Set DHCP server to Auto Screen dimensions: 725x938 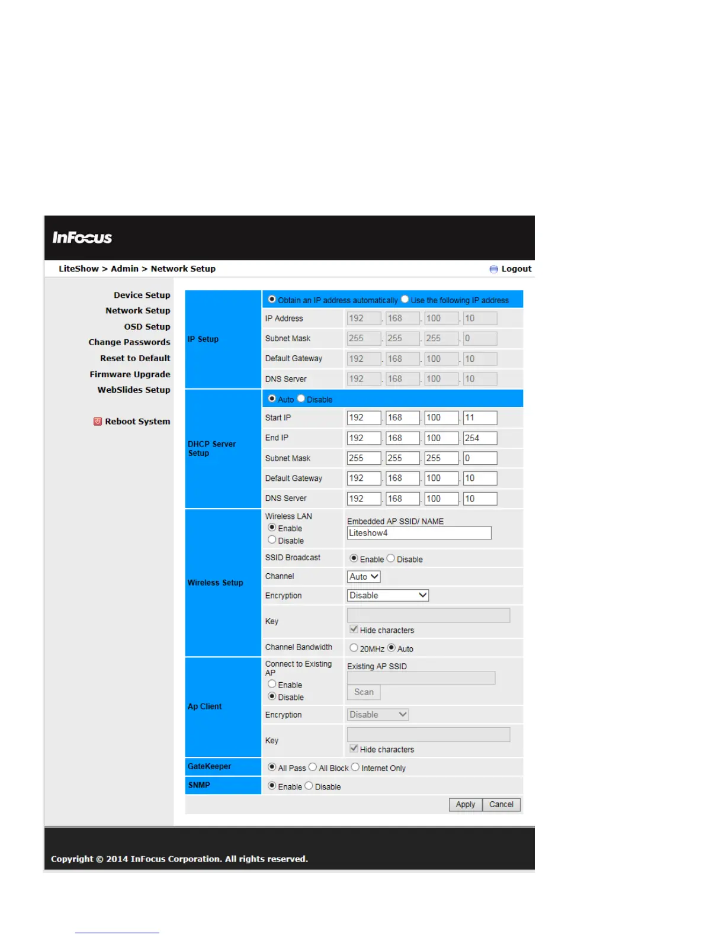(x=272, y=399)
